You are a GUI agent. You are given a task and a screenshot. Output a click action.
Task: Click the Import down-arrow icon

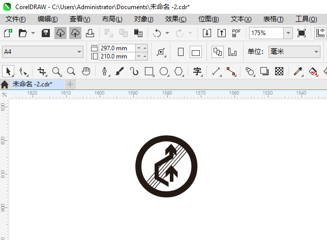pos(207,33)
